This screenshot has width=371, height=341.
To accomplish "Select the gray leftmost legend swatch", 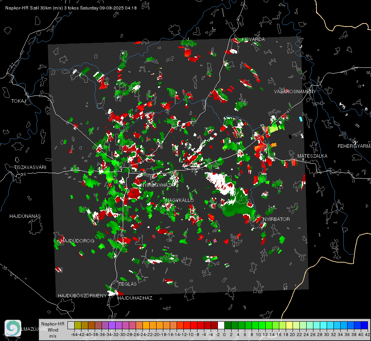I will 71,325.
